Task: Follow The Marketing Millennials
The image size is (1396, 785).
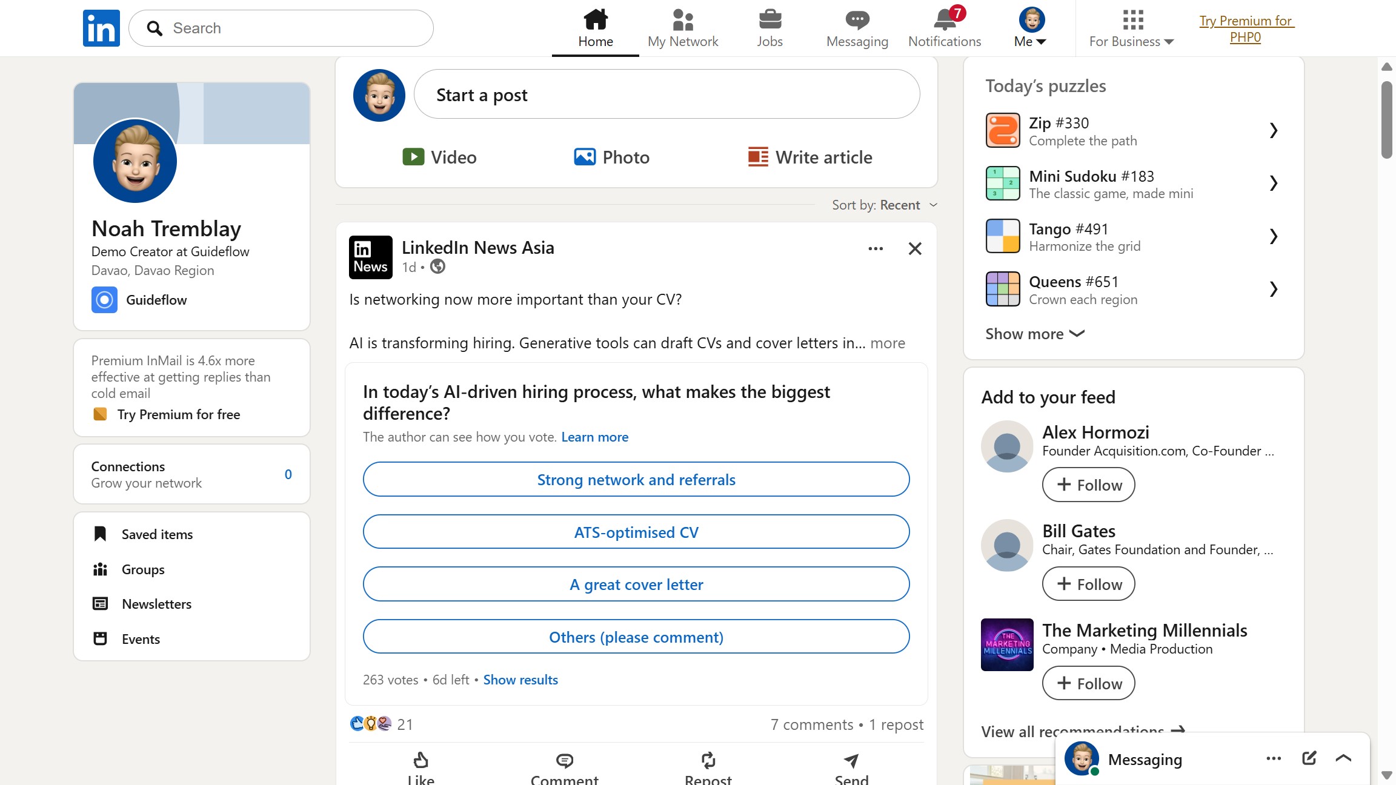Action: (x=1089, y=683)
